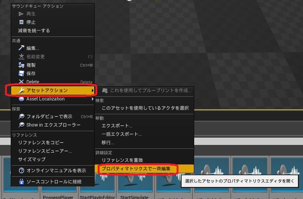Click the 複製 duplicate icon
The image size is (303, 199).
point(21,65)
